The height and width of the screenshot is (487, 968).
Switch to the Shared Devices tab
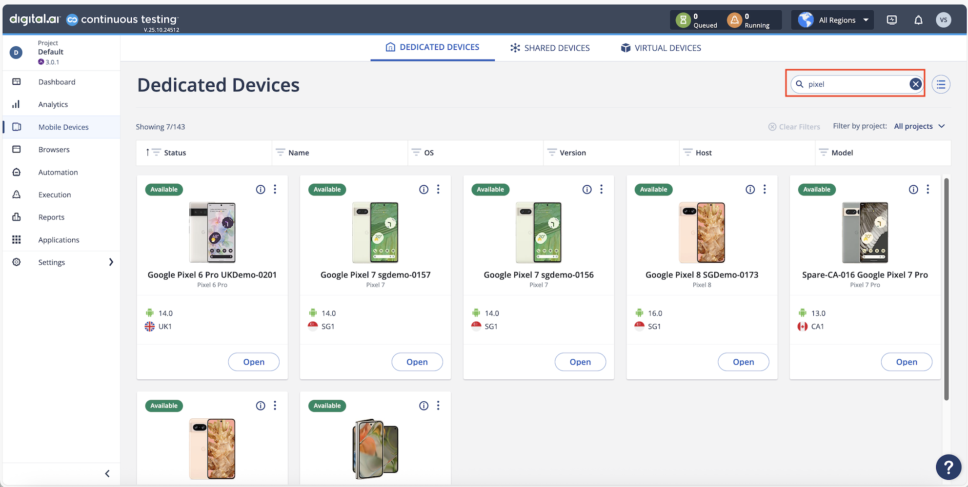click(x=550, y=48)
